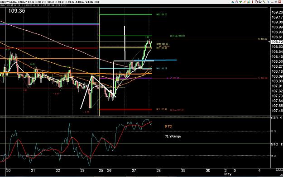
Task: Click the 107.46 level on the price axis
Action: 277,111
